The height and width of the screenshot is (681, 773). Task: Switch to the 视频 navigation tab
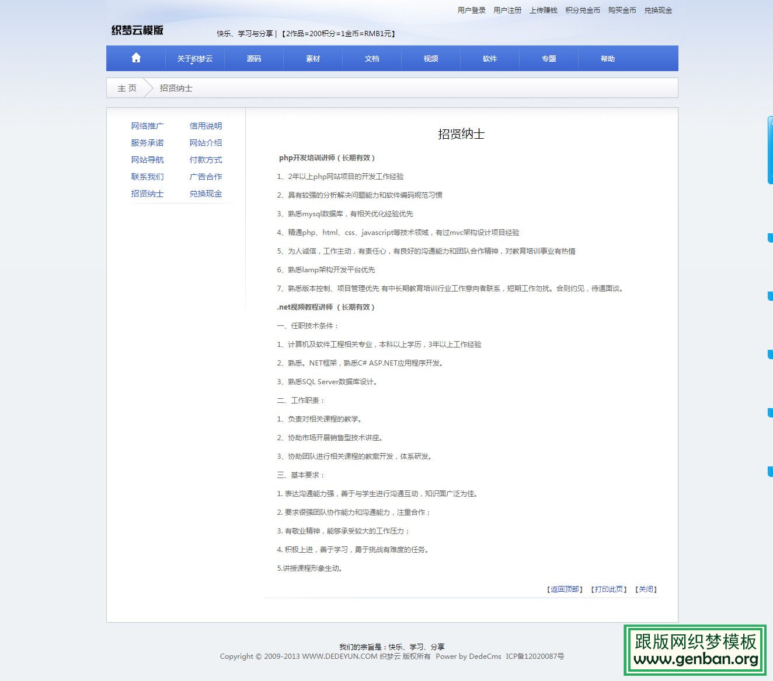(x=430, y=58)
